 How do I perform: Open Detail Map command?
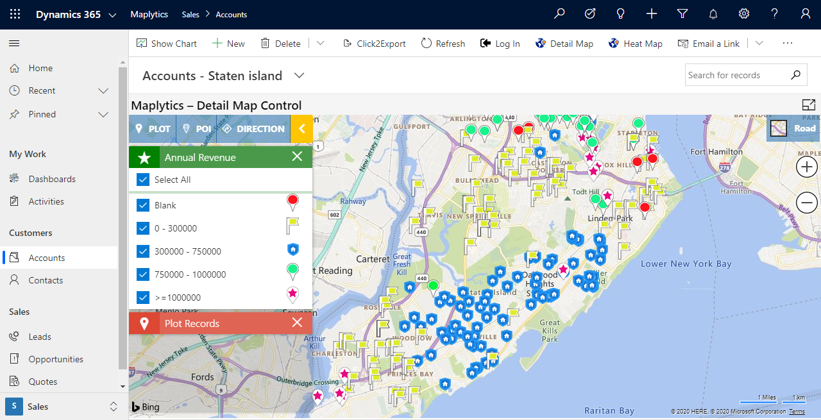click(564, 44)
